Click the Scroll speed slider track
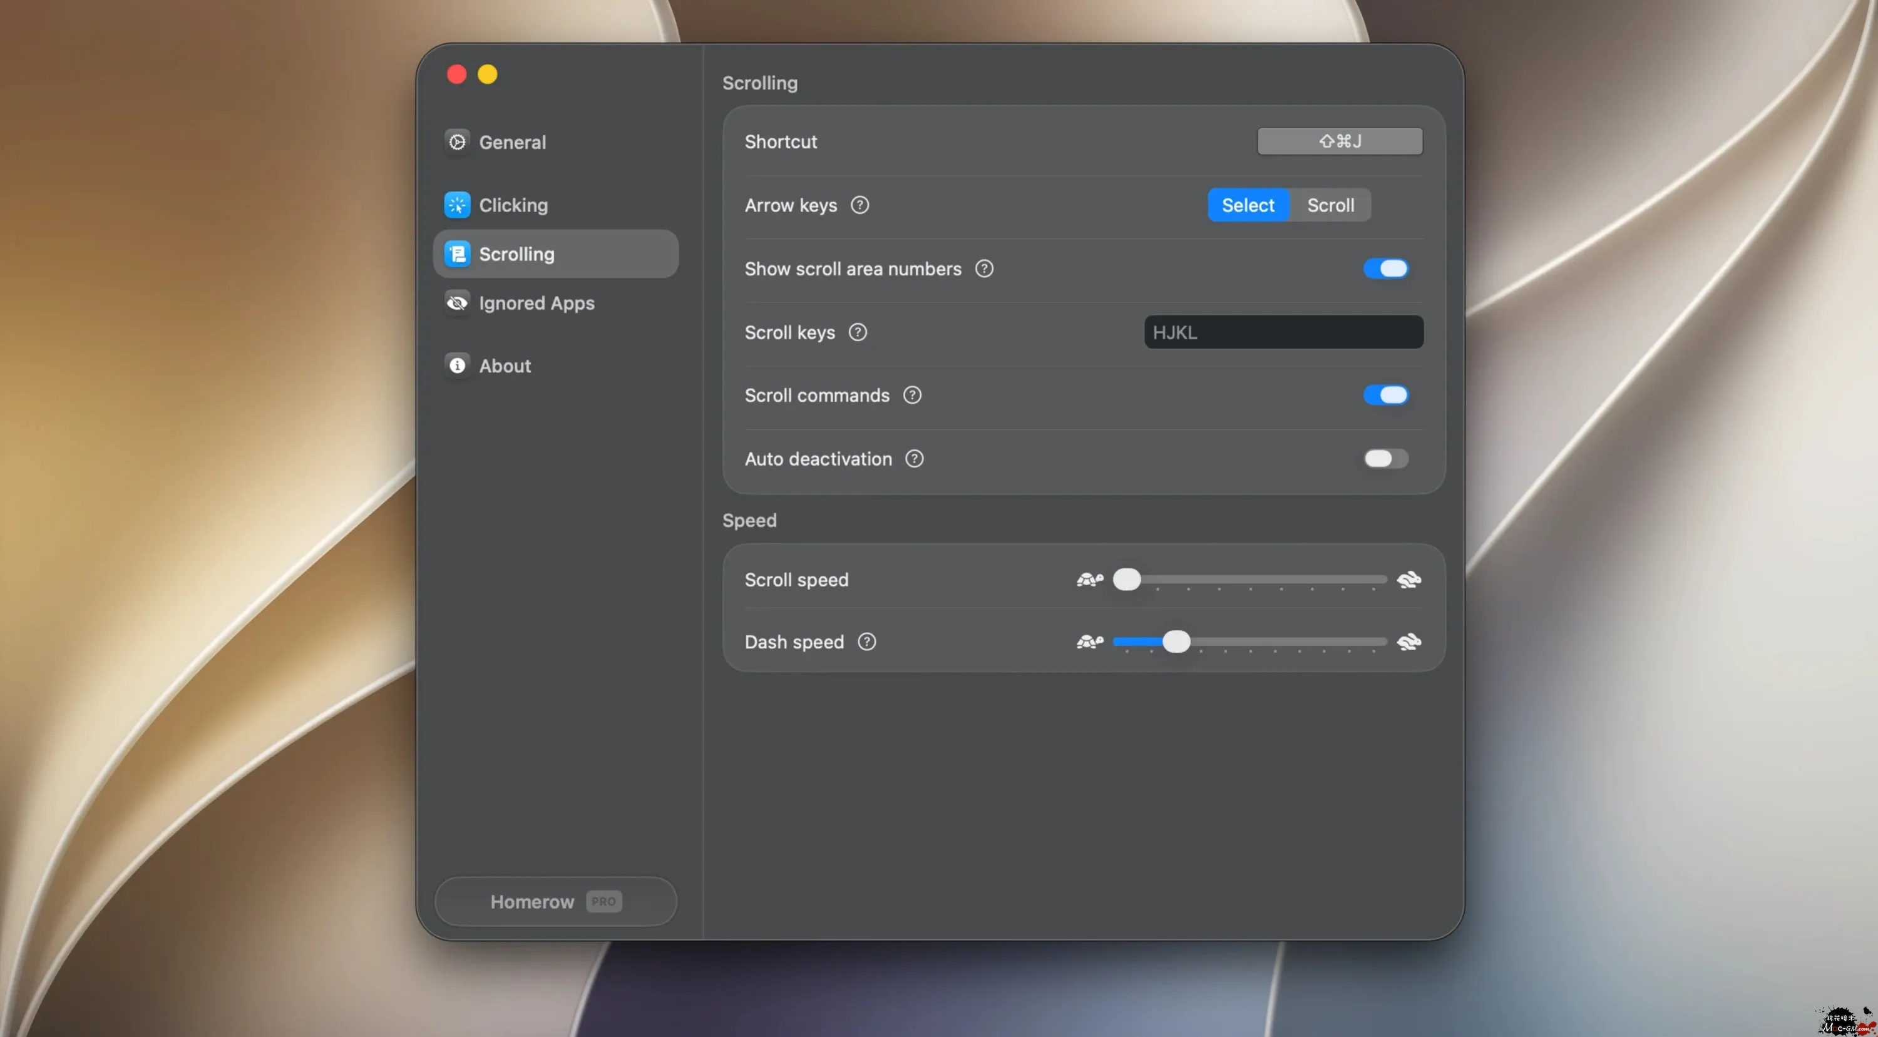This screenshot has height=1037, width=1878. 1249,580
